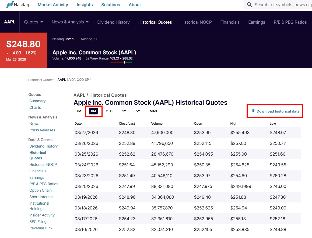Select volume value 28,476,670

[162, 154]
